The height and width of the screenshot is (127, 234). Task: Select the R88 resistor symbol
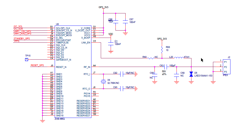(162, 48)
